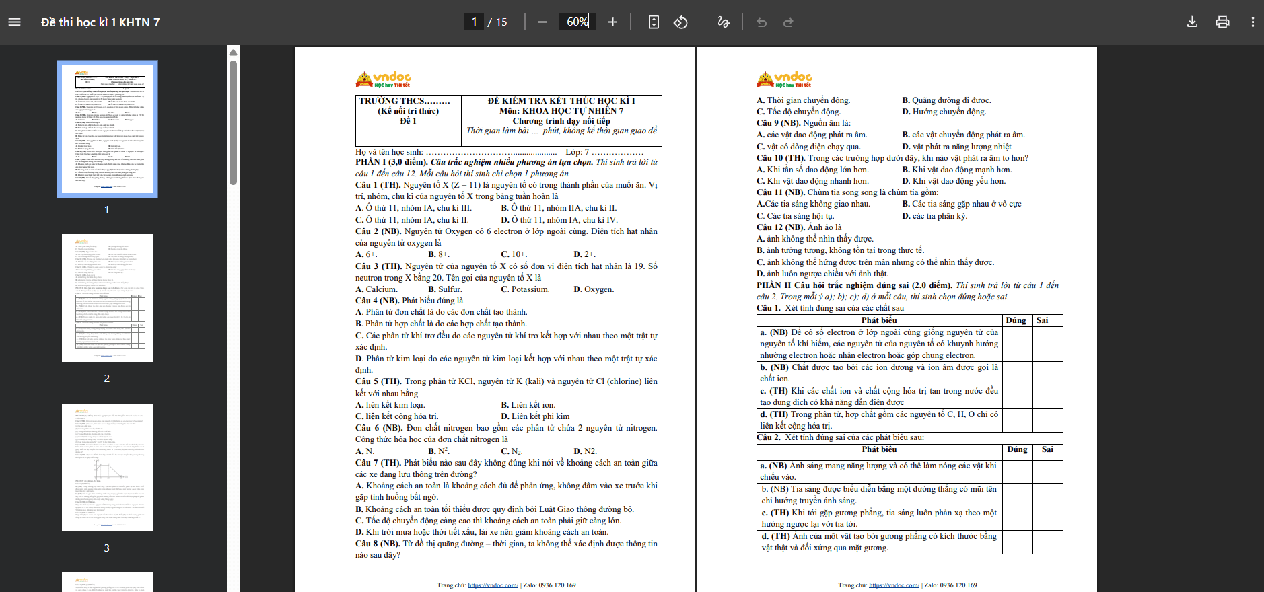The image size is (1264, 592).
Task: Click the zoom in plus button
Action: pos(612,22)
